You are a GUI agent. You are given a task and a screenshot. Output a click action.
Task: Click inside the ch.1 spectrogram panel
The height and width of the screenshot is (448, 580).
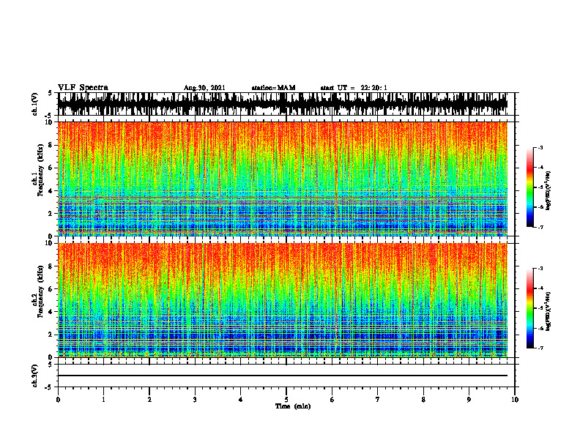click(x=283, y=179)
